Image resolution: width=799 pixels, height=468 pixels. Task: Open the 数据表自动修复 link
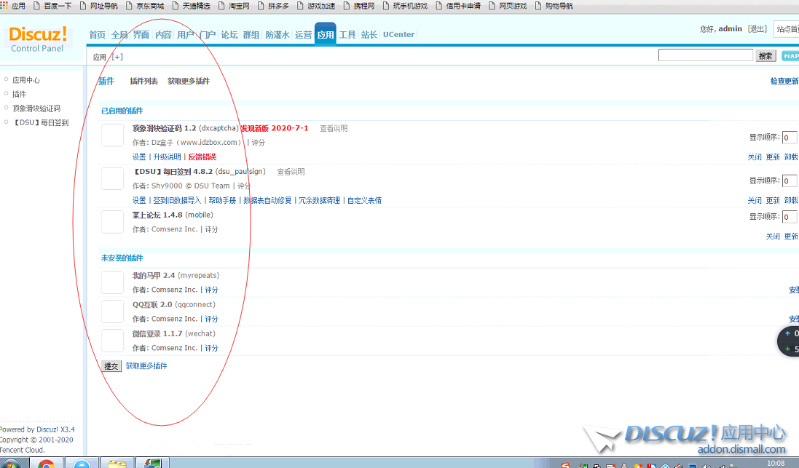267,200
